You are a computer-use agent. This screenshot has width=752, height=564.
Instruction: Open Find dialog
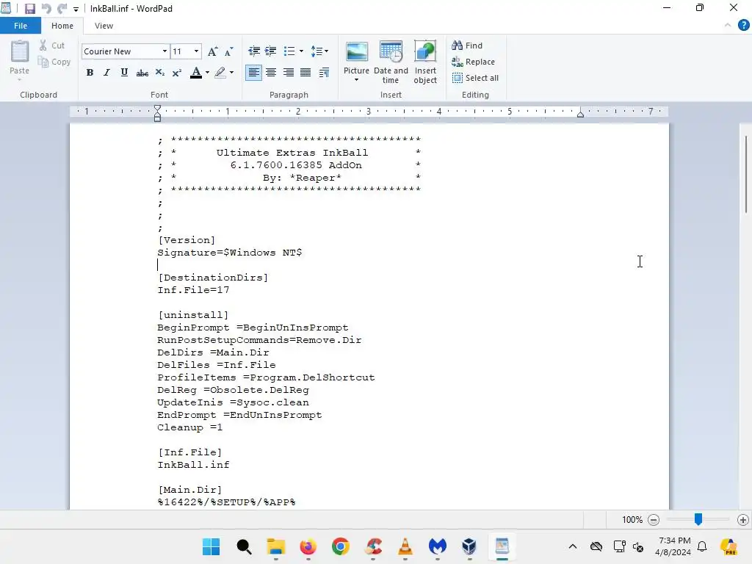click(x=467, y=46)
